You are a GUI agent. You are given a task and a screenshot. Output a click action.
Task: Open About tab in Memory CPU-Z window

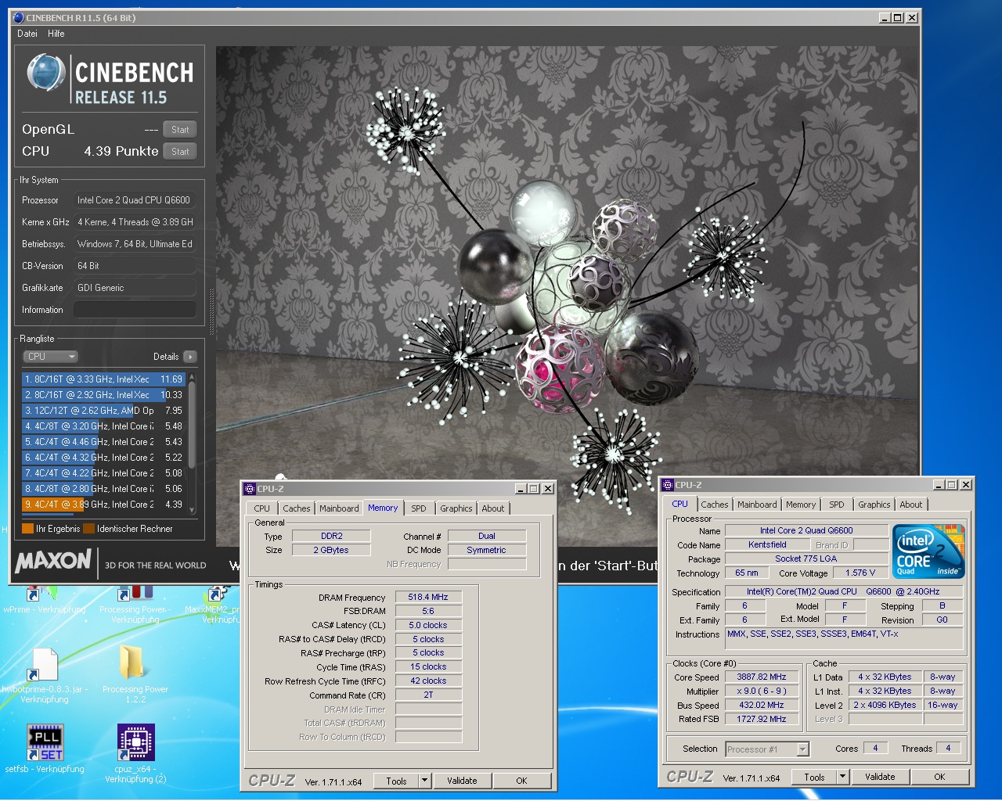pyautogui.click(x=493, y=508)
